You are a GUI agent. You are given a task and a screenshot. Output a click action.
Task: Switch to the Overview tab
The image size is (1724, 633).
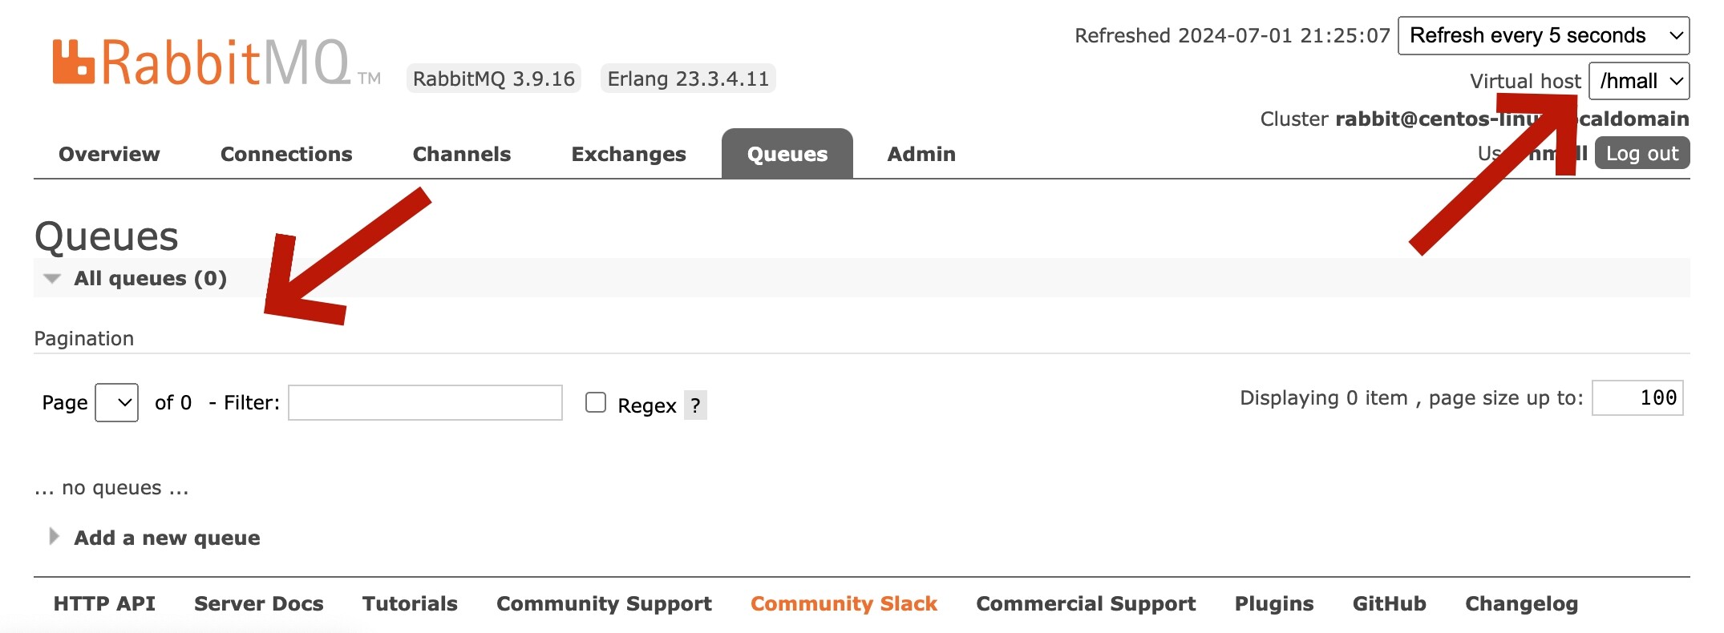coord(109,154)
